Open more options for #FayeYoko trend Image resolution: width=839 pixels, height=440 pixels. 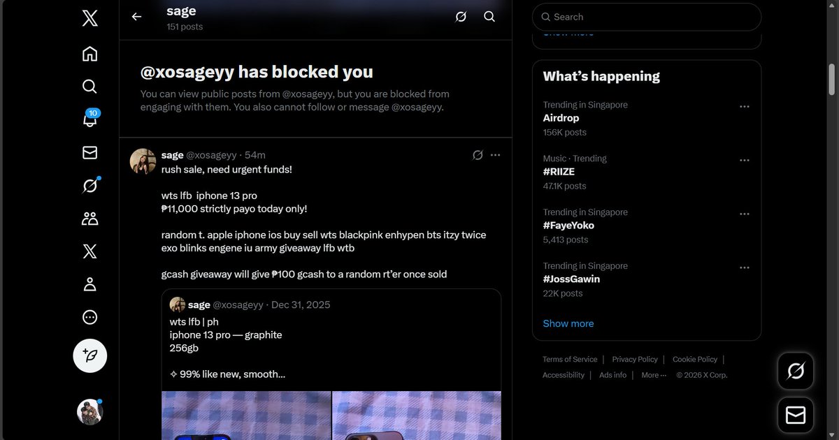744,214
